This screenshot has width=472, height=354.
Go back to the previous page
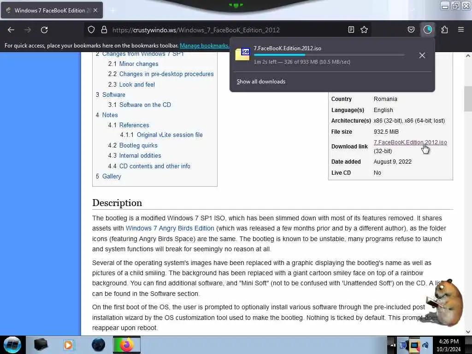point(11,30)
